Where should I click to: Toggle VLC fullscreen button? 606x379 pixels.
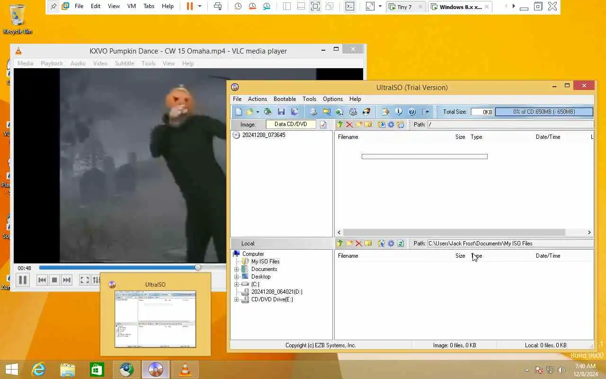[x=84, y=280]
